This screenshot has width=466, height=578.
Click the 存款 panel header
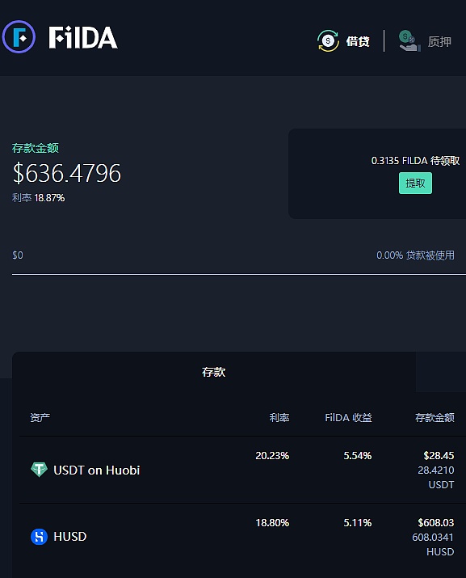click(214, 372)
